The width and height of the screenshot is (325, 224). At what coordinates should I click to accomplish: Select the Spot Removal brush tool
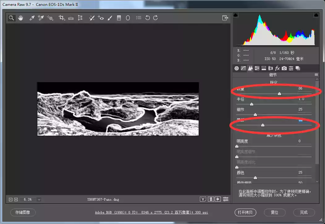(91, 18)
